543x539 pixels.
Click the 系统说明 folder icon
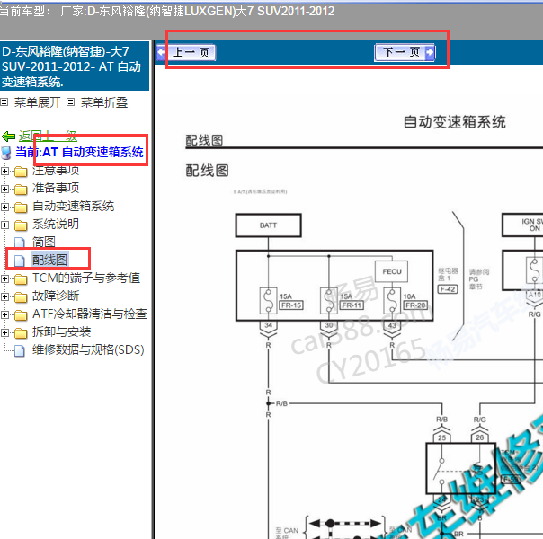point(21,225)
